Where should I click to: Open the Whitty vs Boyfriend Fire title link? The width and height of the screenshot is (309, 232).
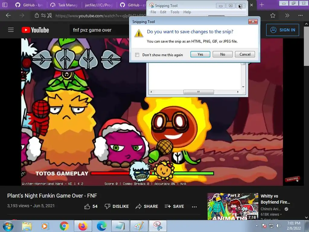pyautogui.click(x=275, y=199)
